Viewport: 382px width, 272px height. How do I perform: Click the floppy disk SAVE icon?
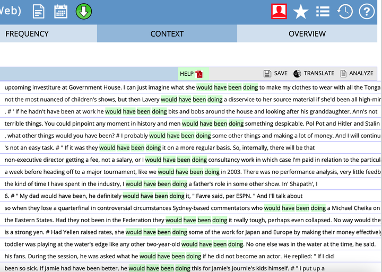tap(267, 74)
